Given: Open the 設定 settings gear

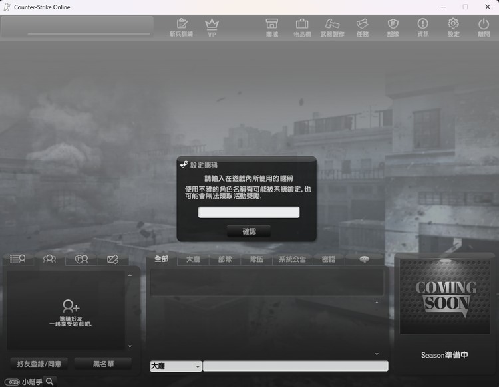Looking at the screenshot, I should click(453, 27).
